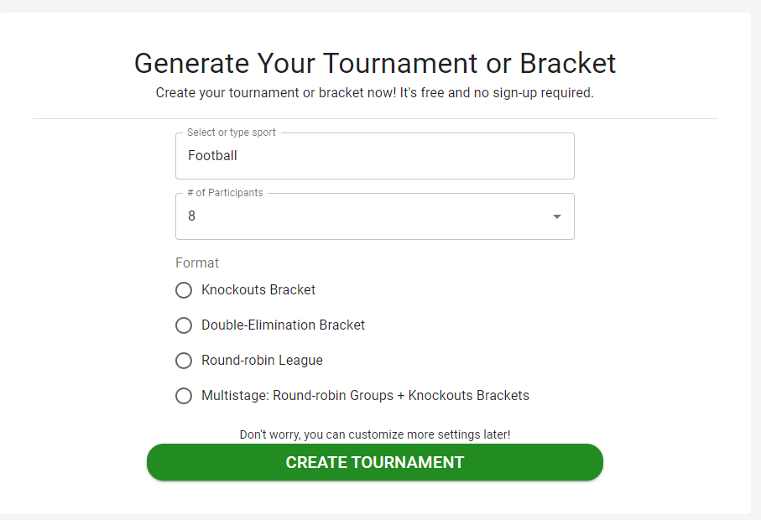Screen dimensions: 761x520
Task: Pick the Multistage Round-robin Groups radio button
Action: (x=184, y=396)
